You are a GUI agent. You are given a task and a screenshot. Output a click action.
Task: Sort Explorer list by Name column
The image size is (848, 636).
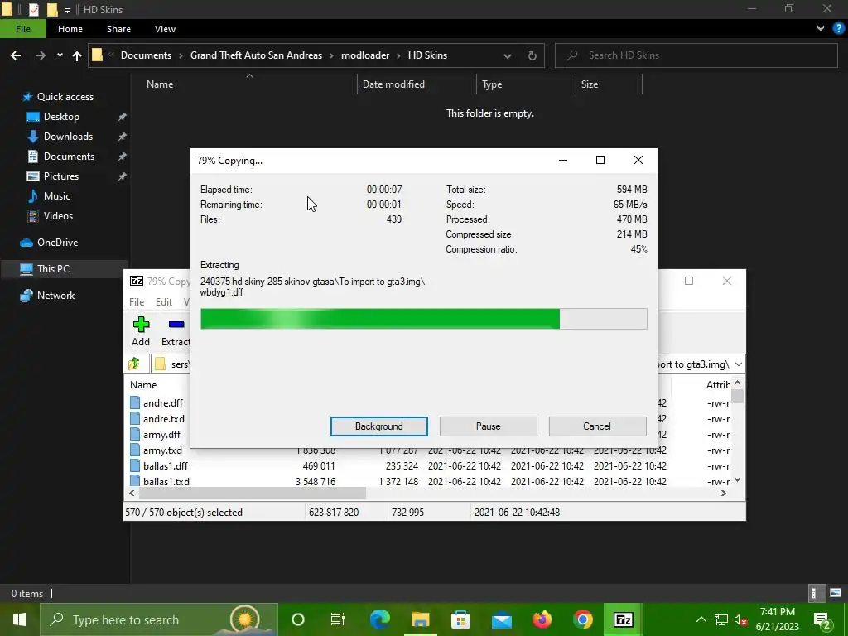click(160, 84)
